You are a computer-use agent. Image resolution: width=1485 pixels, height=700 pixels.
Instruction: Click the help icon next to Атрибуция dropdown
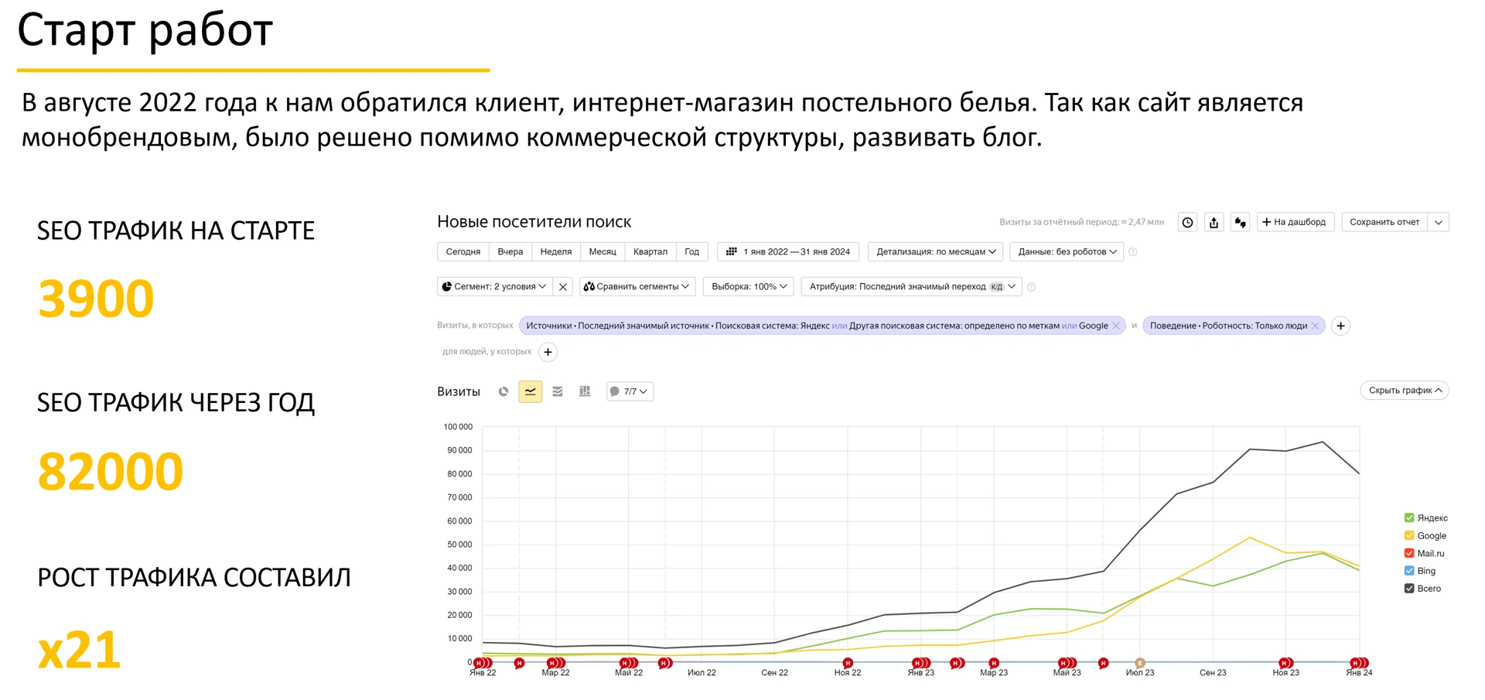click(x=1031, y=287)
